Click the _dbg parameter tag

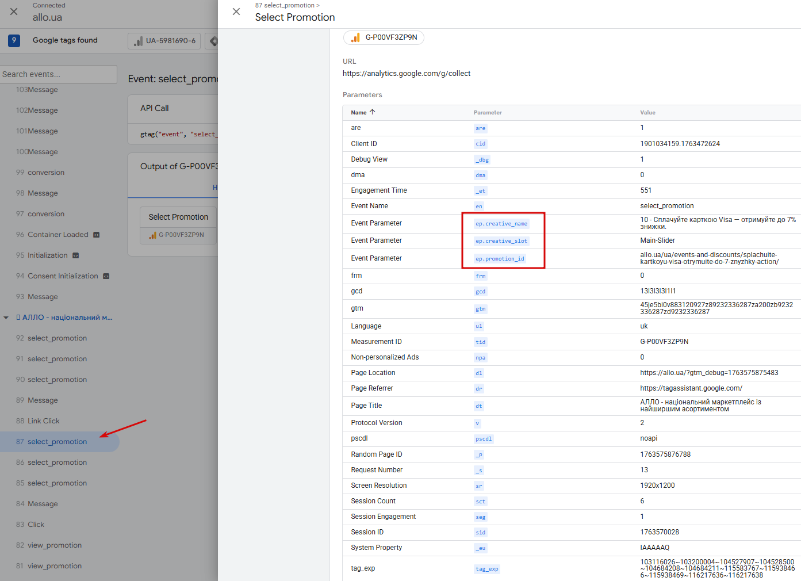[482, 160]
